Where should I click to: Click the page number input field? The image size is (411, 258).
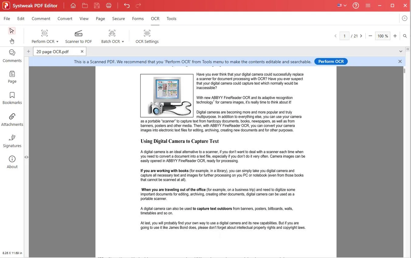click(x=344, y=36)
